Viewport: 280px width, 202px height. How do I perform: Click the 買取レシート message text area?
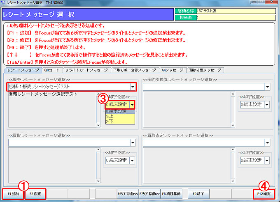(52, 165)
